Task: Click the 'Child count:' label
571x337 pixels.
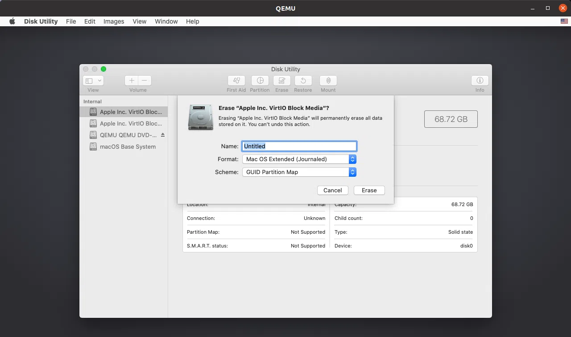Action: tap(348, 218)
